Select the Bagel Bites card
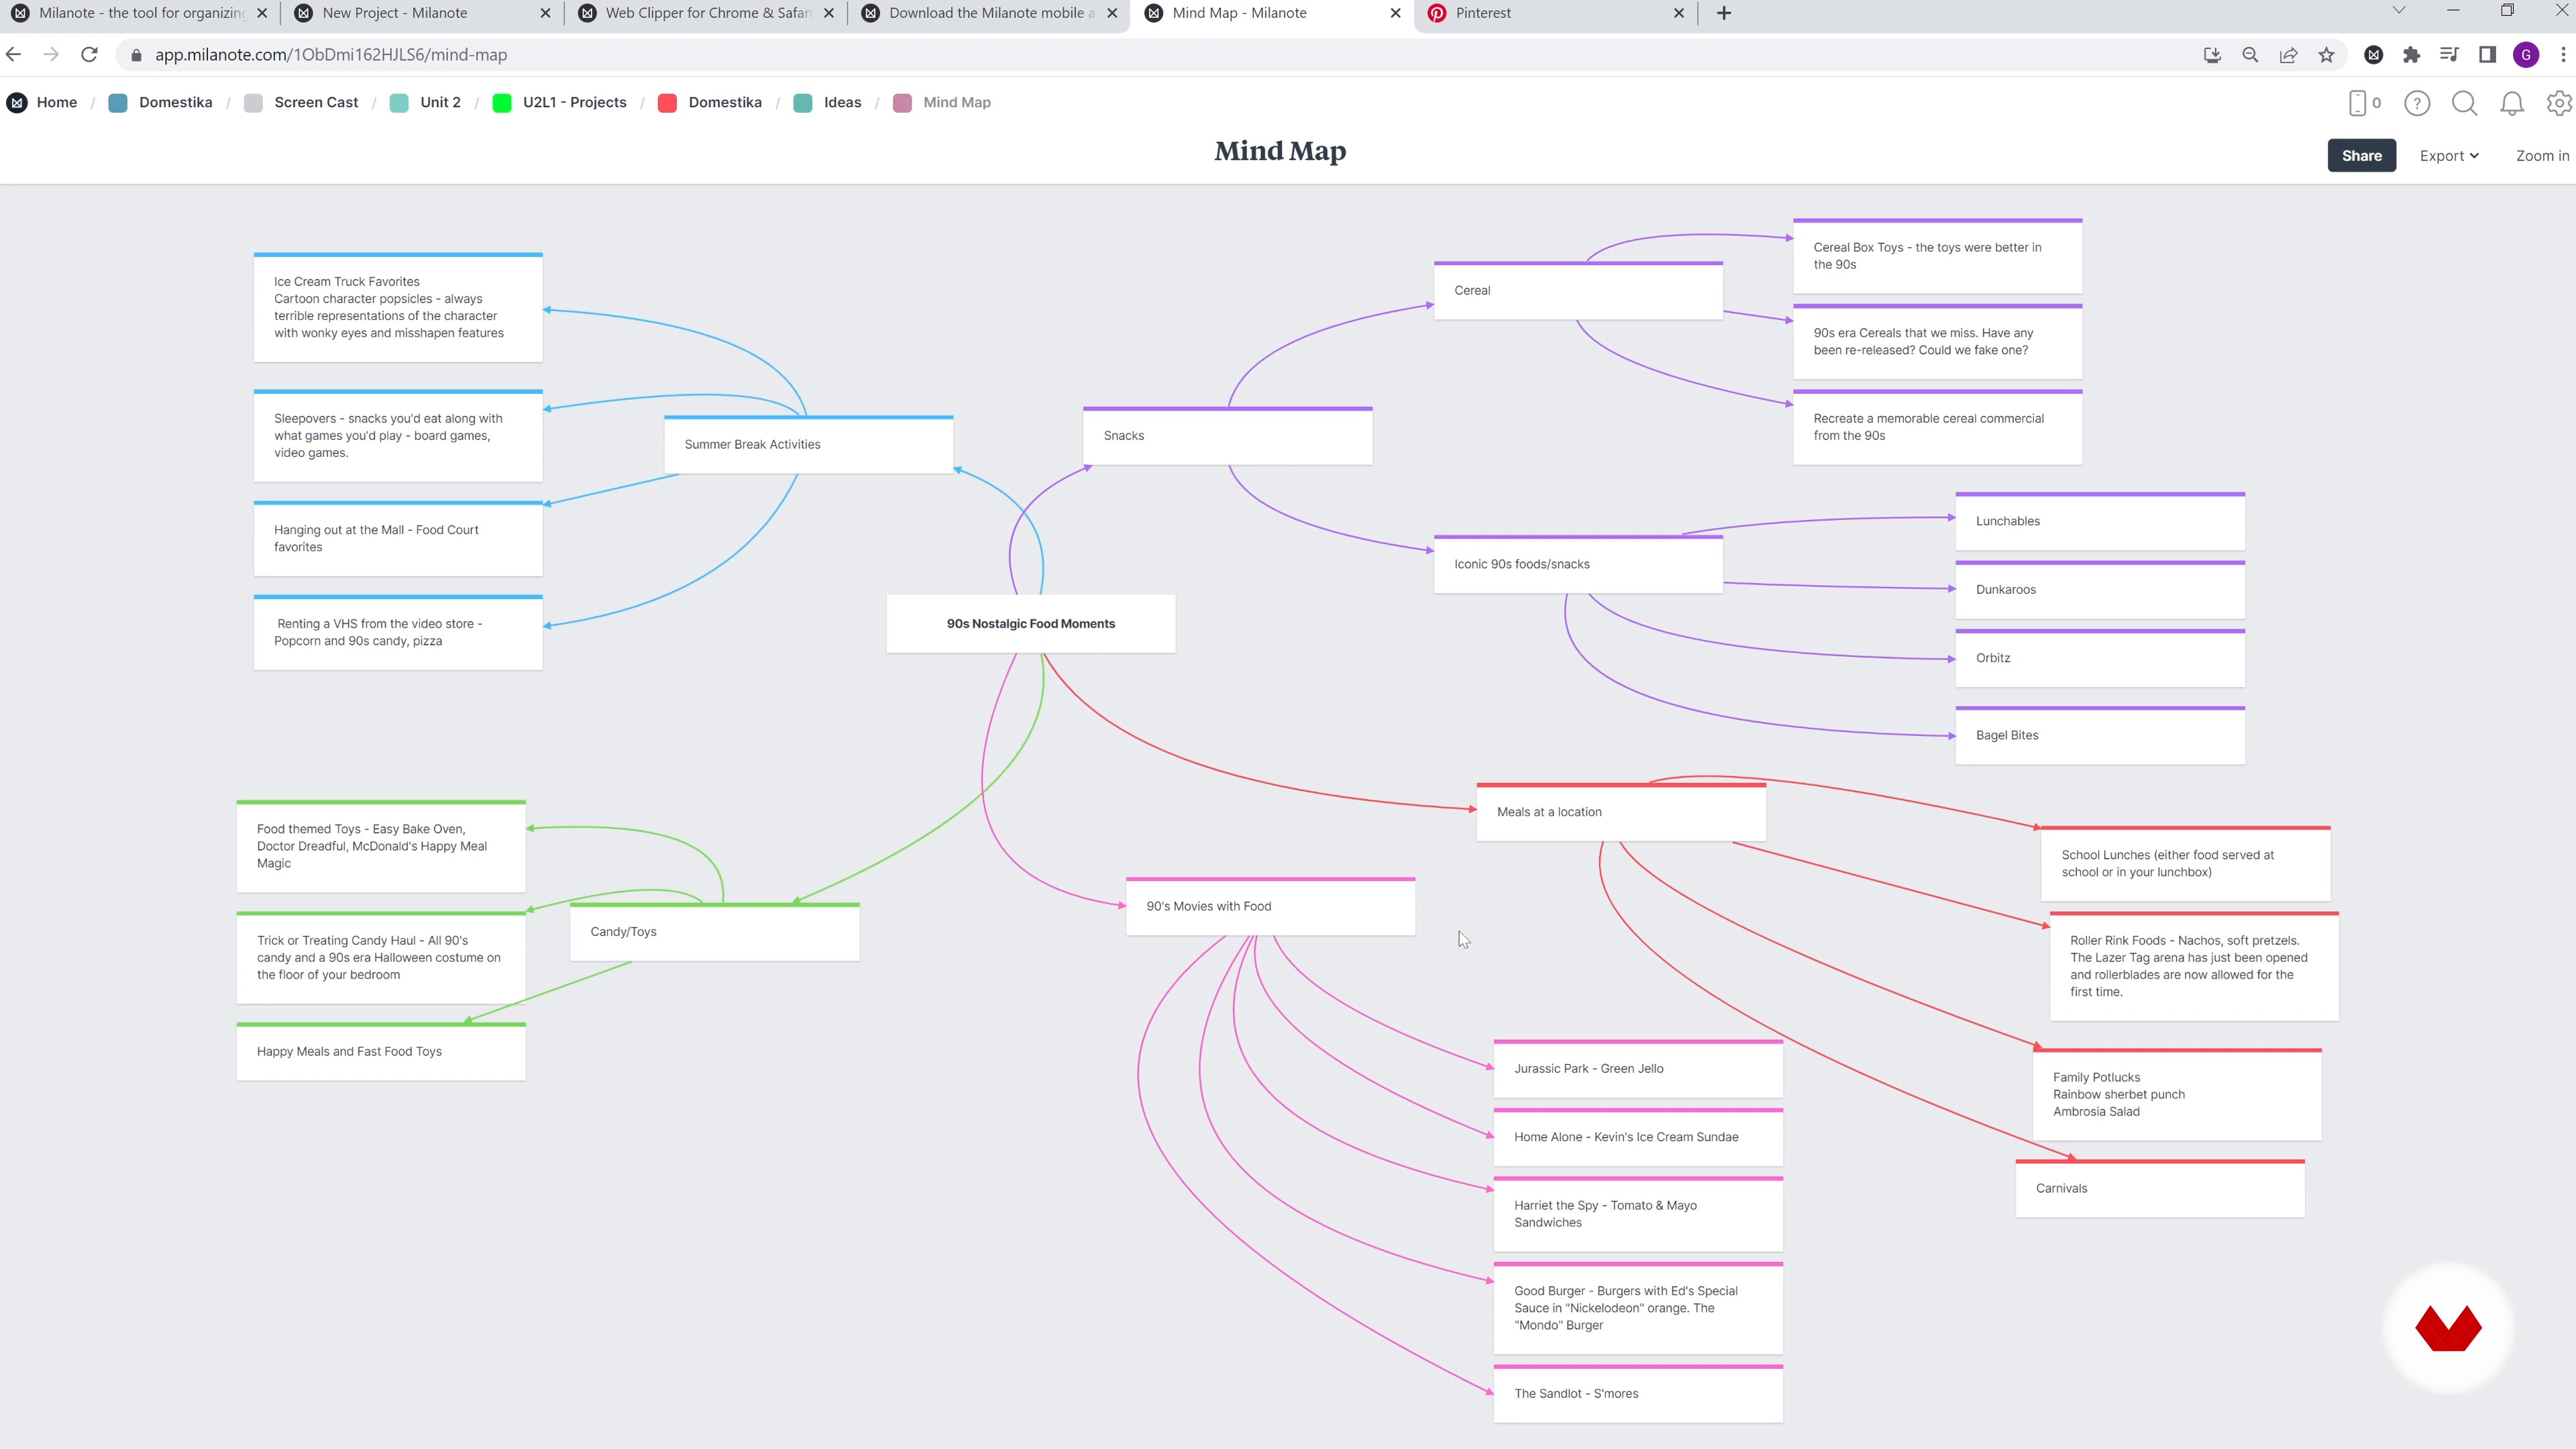 (x=2100, y=735)
